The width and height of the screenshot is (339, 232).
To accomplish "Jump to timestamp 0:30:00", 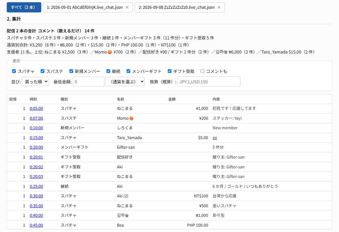I will [x=36, y=196].
